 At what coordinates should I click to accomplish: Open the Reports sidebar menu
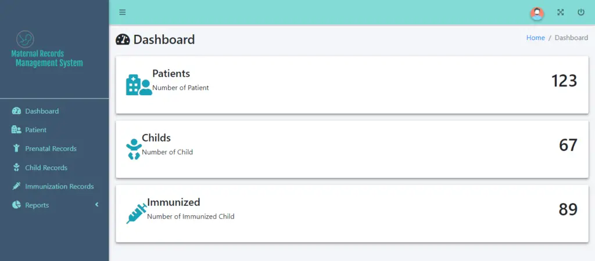click(x=37, y=205)
